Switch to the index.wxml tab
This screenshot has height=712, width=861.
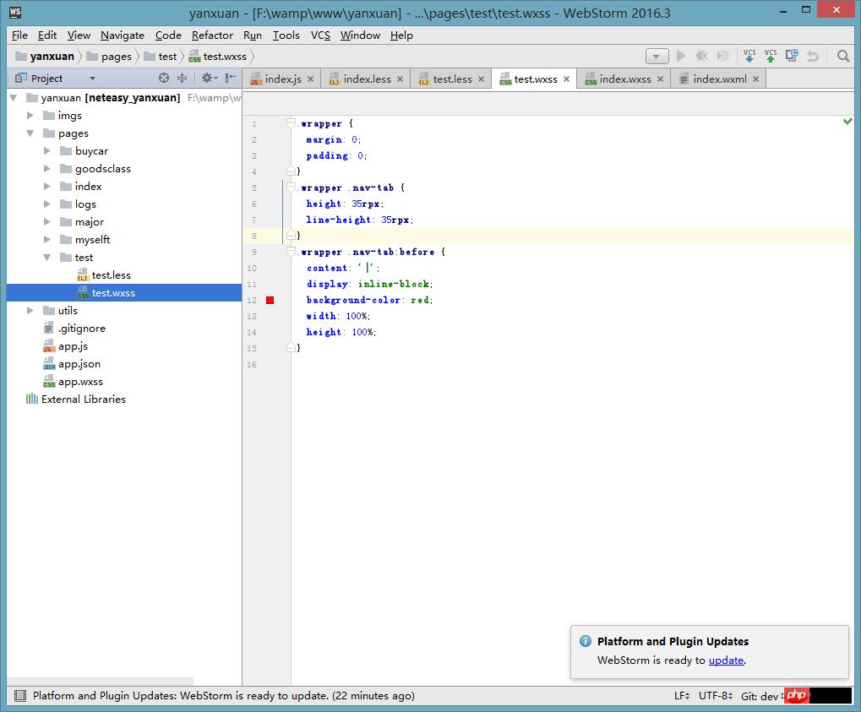point(718,79)
